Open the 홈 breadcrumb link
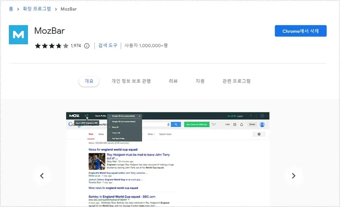The height and width of the screenshot is (207, 340). 11,9
